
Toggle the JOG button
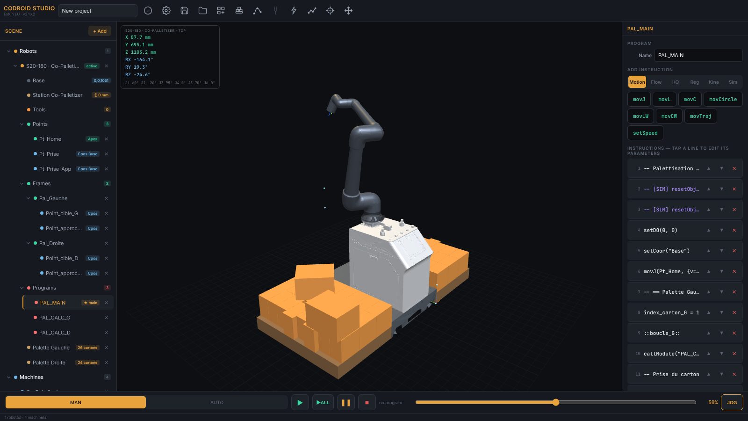click(732, 402)
